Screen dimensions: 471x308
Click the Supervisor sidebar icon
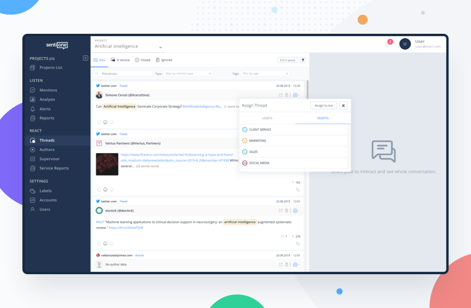[x=32, y=159]
